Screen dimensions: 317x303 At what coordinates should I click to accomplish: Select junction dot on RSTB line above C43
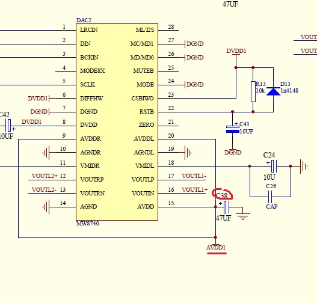(x=233, y=112)
